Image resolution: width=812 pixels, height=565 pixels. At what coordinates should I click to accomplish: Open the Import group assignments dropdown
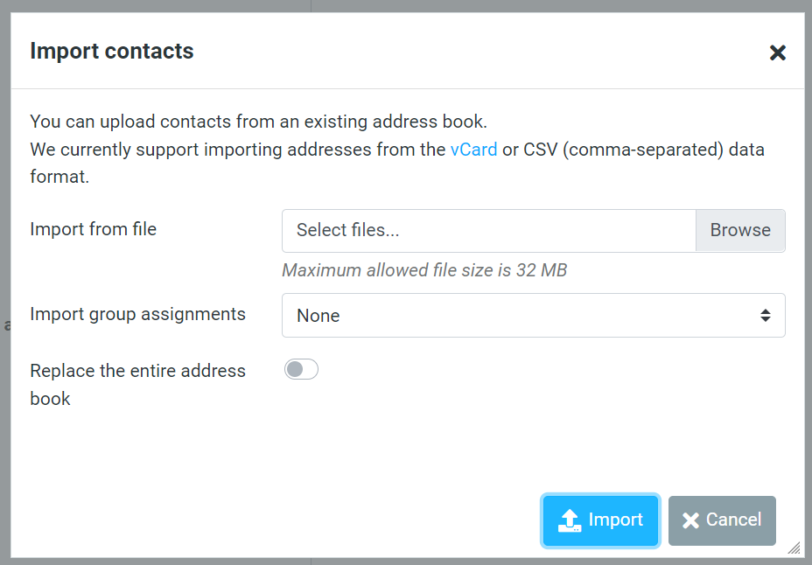tap(534, 316)
